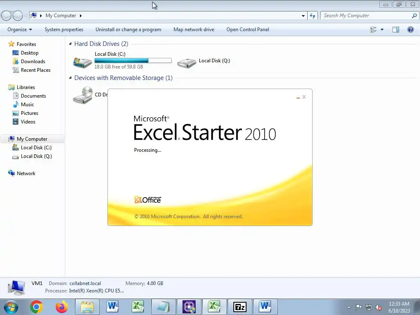Select Local Disk (C:) in the navigation pane
The height and width of the screenshot is (315, 420).
click(x=36, y=148)
